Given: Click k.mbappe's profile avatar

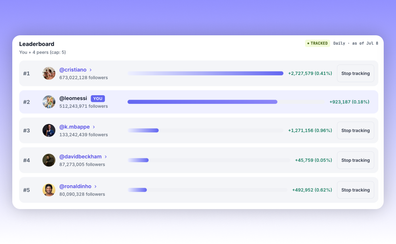Looking at the screenshot, I should (49, 131).
